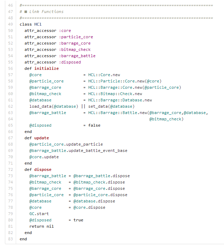Click ':particle_core' in the attr_accessor line
The height and width of the screenshot is (247, 224).
click(76, 37)
